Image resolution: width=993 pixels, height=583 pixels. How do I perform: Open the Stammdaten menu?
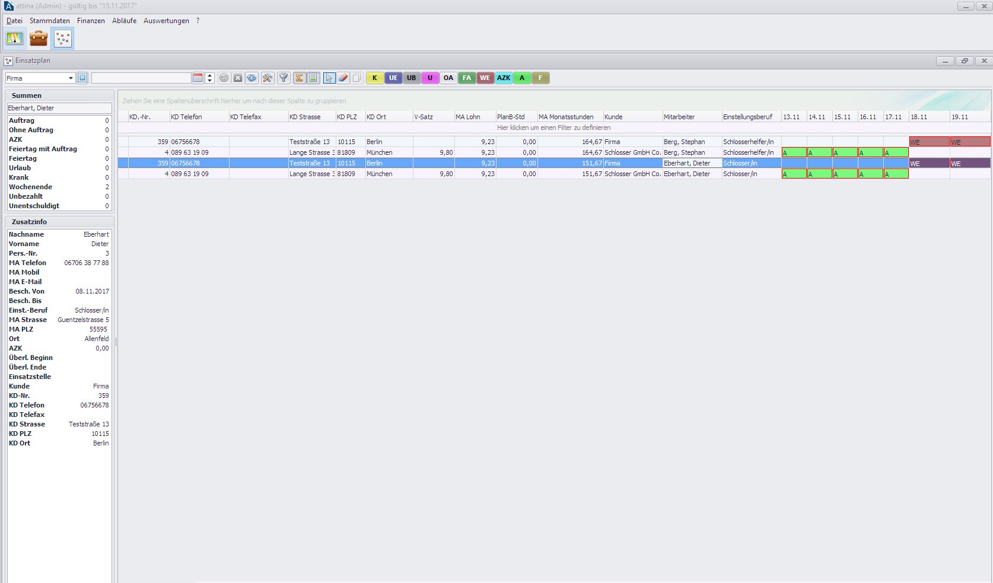pos(50,21)
